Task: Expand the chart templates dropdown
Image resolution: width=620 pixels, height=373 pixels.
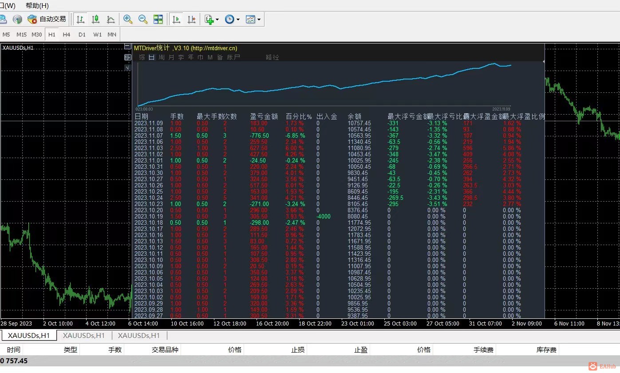Action: (x=253, y=19)
